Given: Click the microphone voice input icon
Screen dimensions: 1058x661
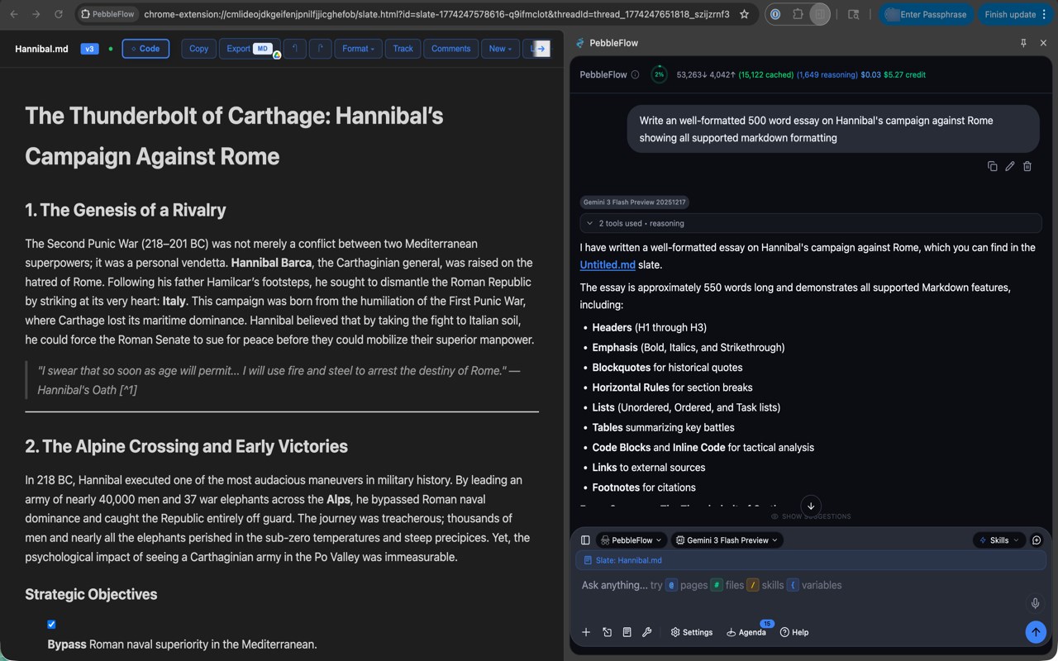Looking at the screenshot, I should coord(1035,603).
